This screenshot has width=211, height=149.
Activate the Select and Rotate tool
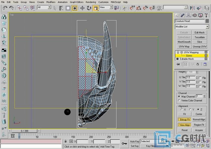(x=89, y=8)
